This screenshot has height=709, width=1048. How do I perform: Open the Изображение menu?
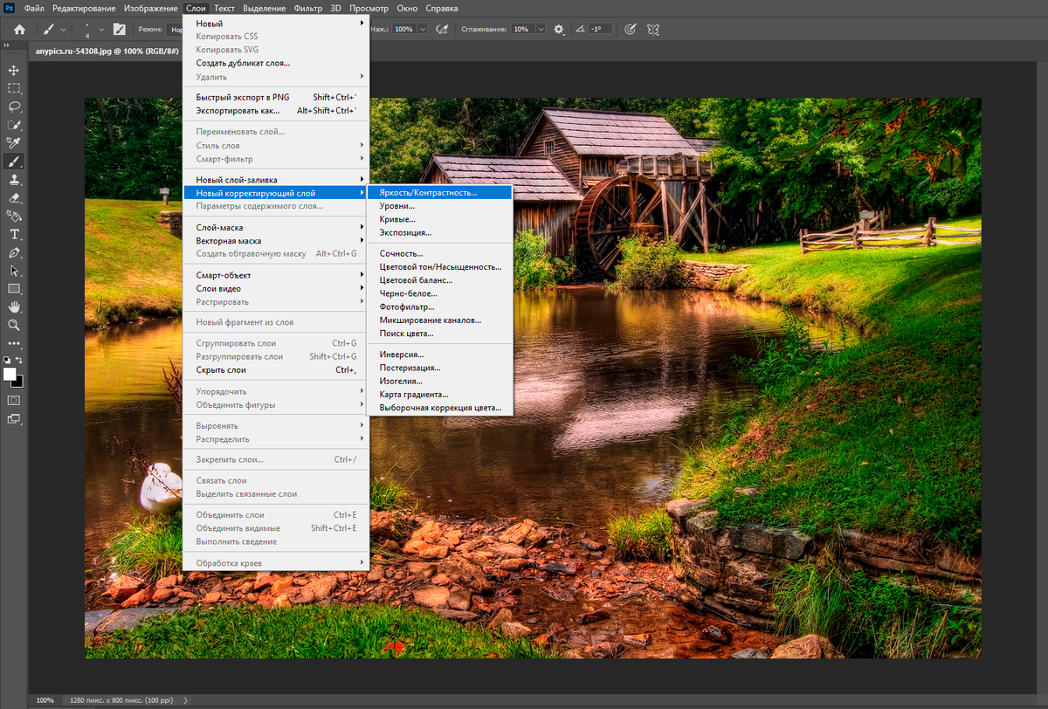pyautogui.click(x=150, y=8)
